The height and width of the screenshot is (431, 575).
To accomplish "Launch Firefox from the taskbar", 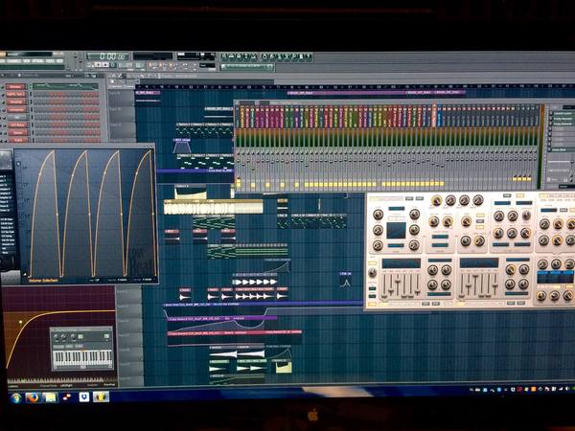I will (33, 397).
